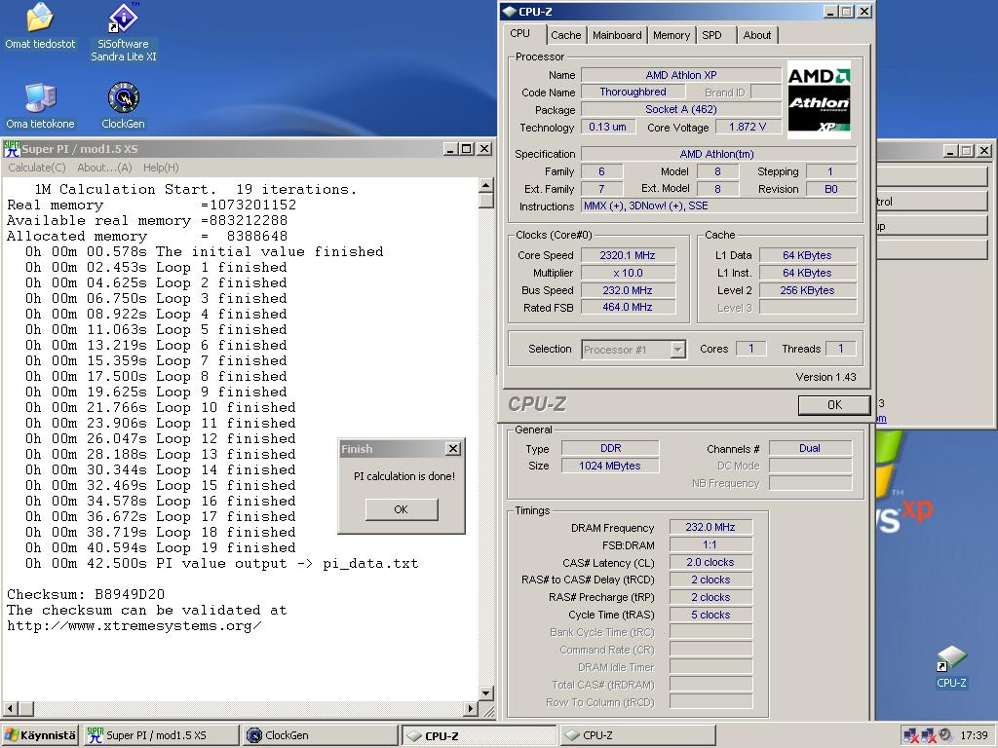Close the ClockGen window behind CPU-Z
Screen dimensions: 998x748
pos(984,151)
